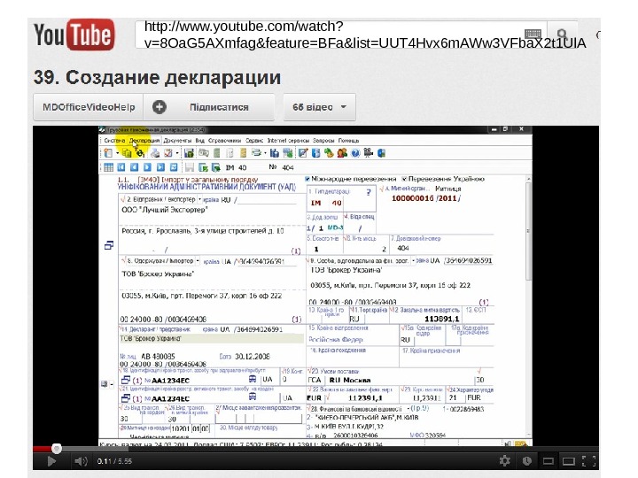Screen dimensions: 638x478
Task: Click the film camera video icon
Action: [x=369, y=153]
